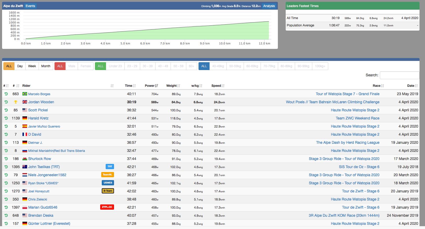Image resolution: width=425 pixels, height=229 pixels.
Task: Open the Events tab
Action: coord(30,6)
